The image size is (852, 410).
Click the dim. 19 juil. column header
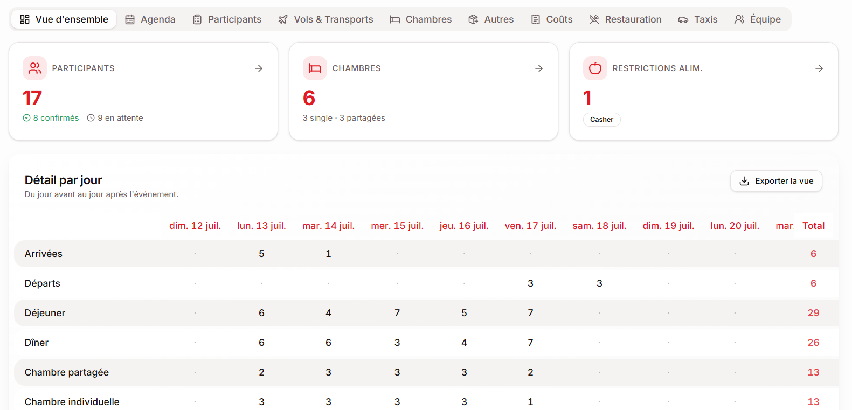pyautogui.click(x=668, y=226)
